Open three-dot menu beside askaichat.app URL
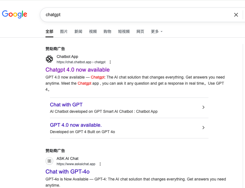The image size is (245, 188). click(100, 164)
